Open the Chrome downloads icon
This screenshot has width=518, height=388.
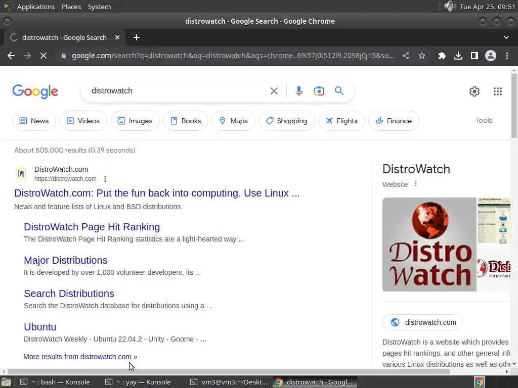458,56
